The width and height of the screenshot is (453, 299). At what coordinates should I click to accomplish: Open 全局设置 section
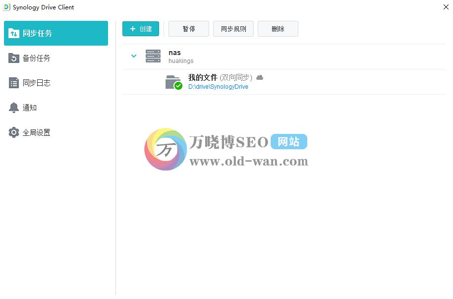(56, 132)
